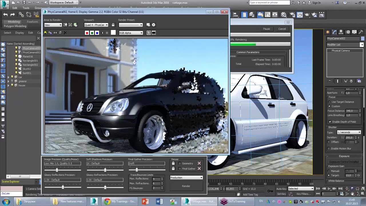
Task: Click the Render button in render panel
Action: pyautogui.click(x=186, y=186)
